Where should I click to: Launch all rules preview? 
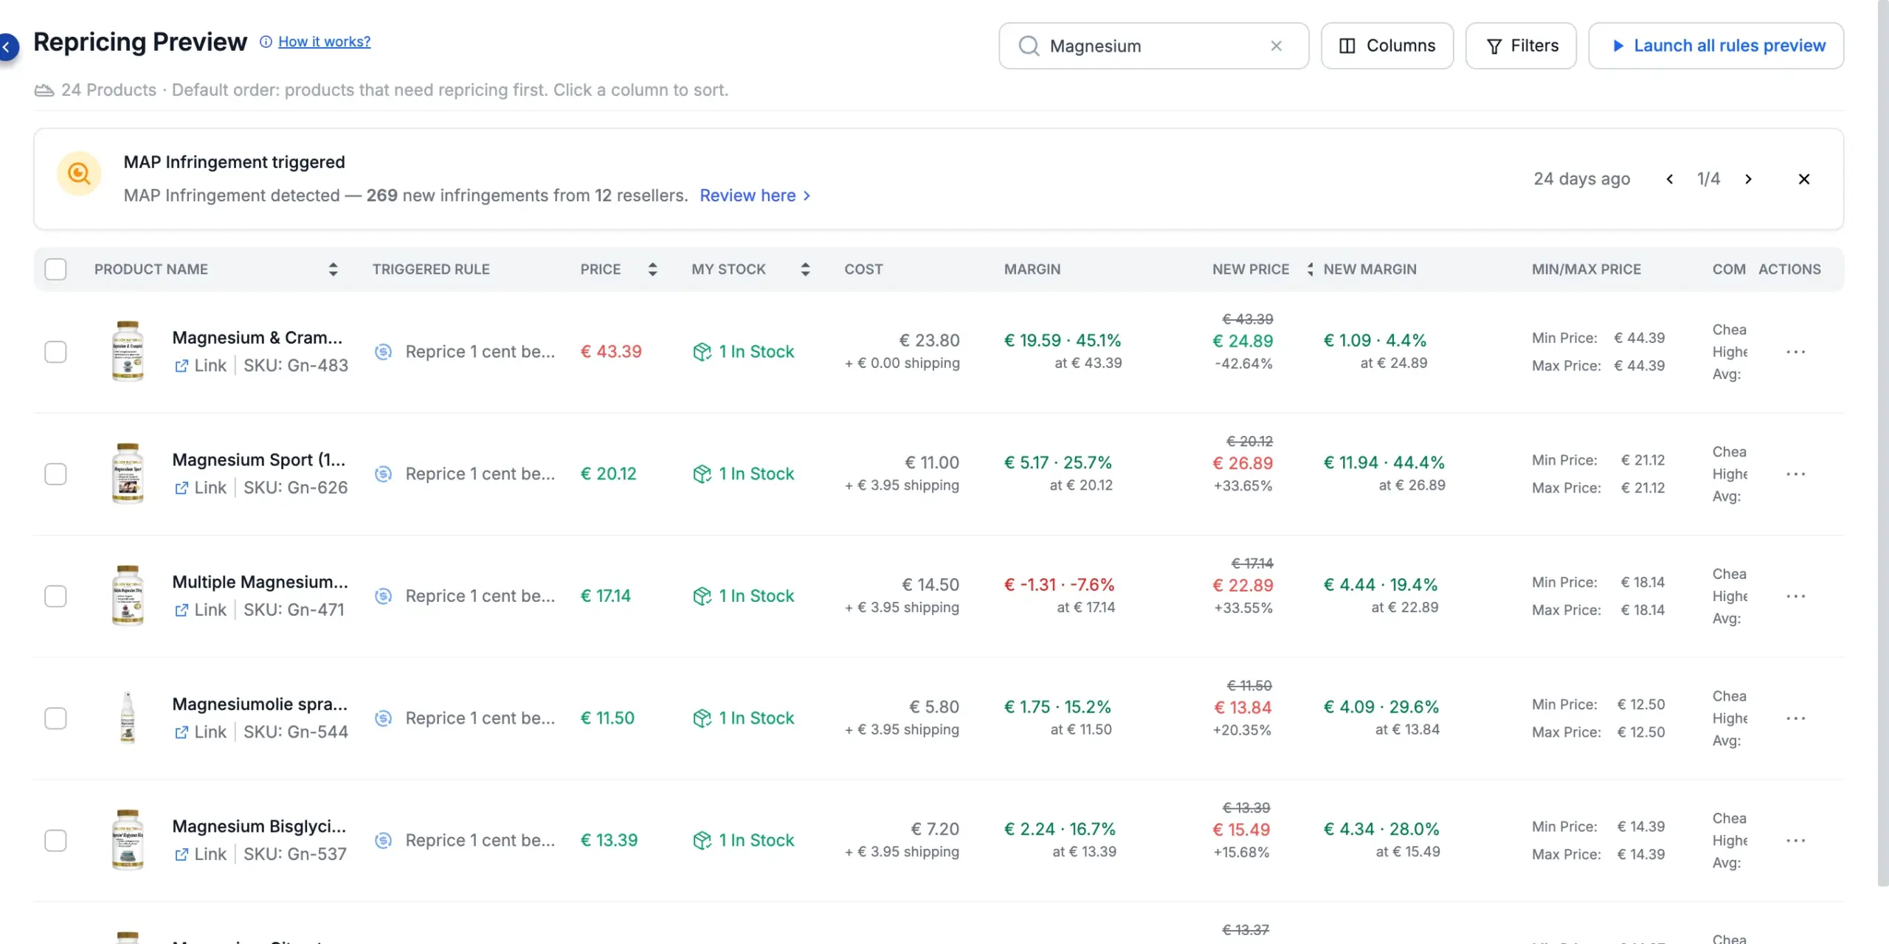(1716, 46)
